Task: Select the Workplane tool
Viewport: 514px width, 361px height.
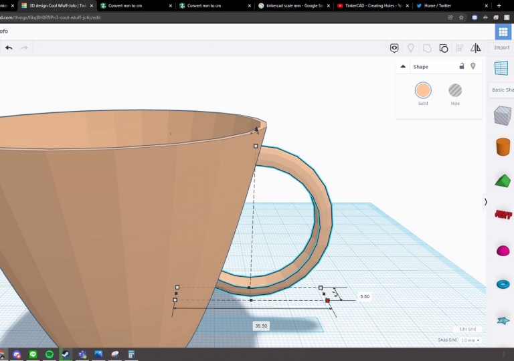Action: [501, 68]
